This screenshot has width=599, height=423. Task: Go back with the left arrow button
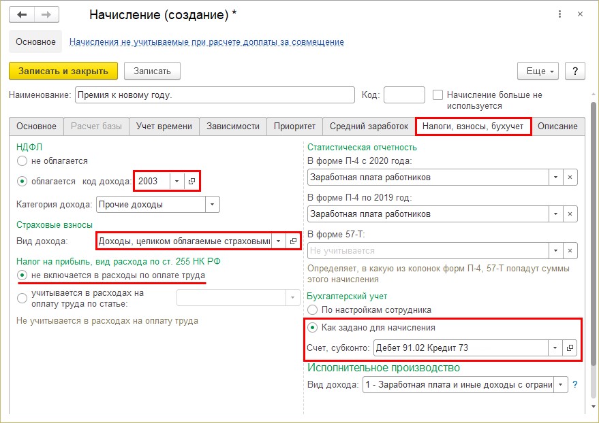22,15
